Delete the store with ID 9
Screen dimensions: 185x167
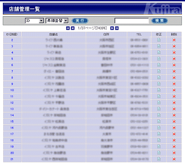click(x=174, y=84)
